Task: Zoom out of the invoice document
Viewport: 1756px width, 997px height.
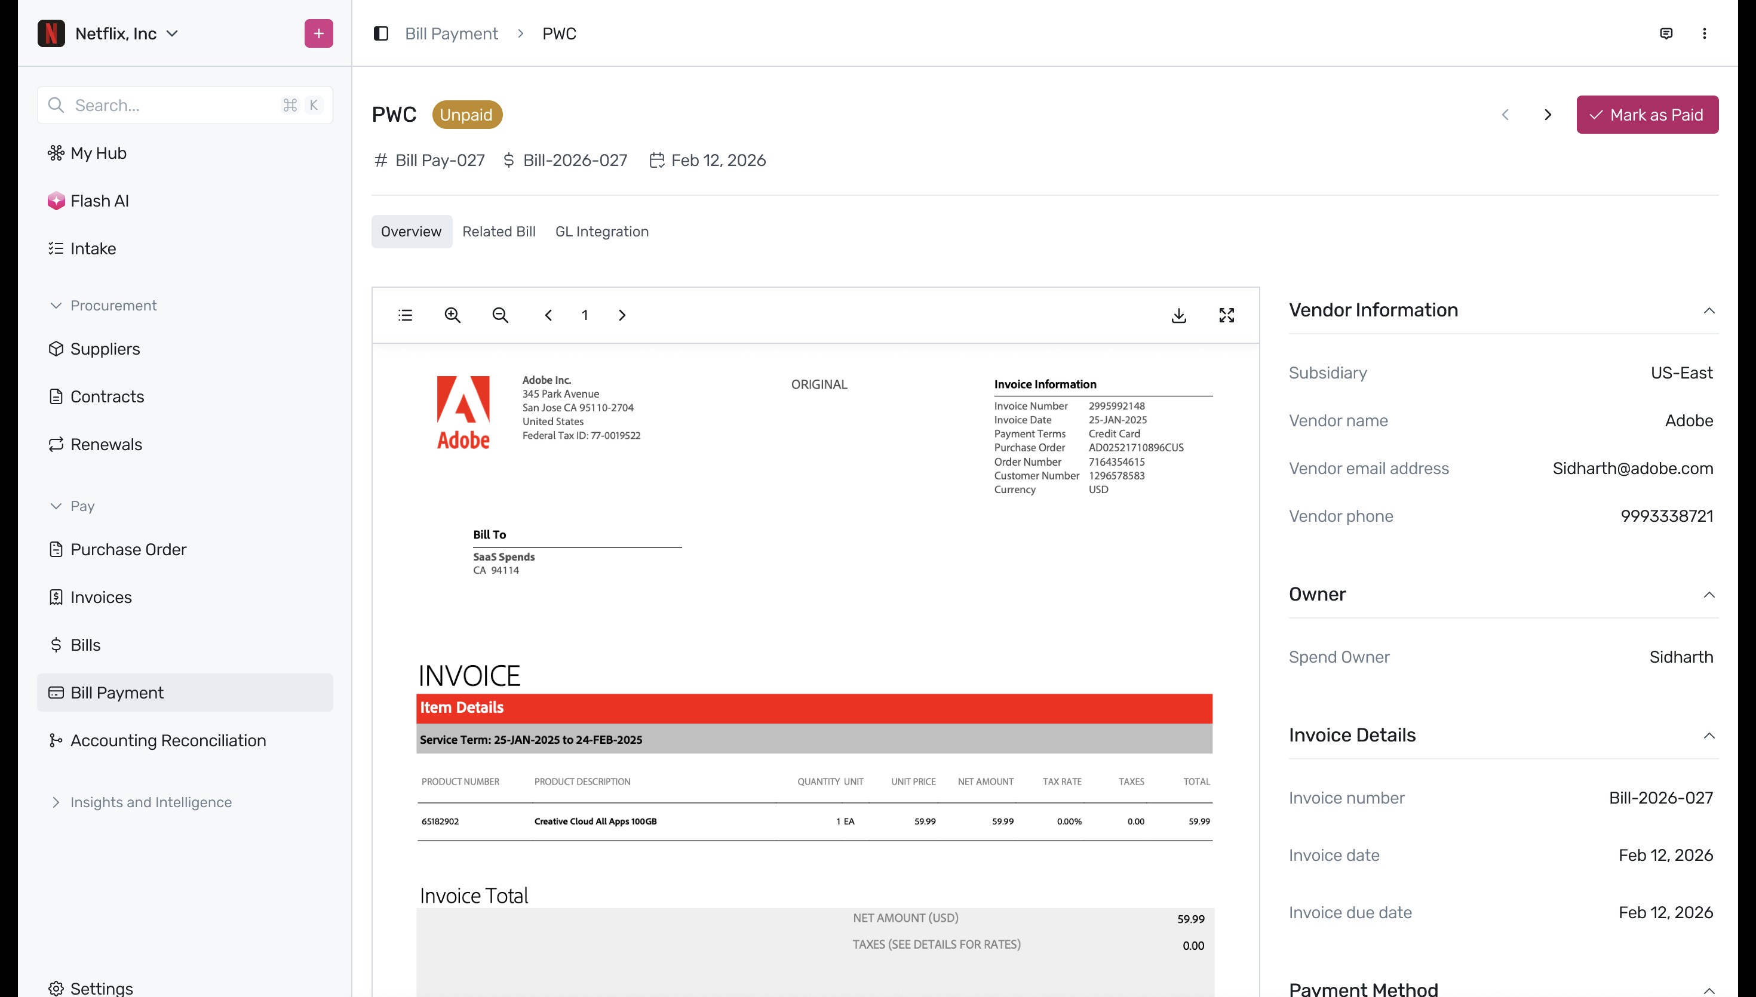Action: pos(501,315)
